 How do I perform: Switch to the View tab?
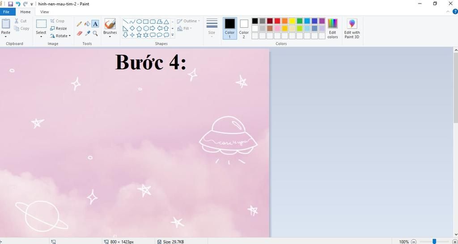tap(44, 12)
